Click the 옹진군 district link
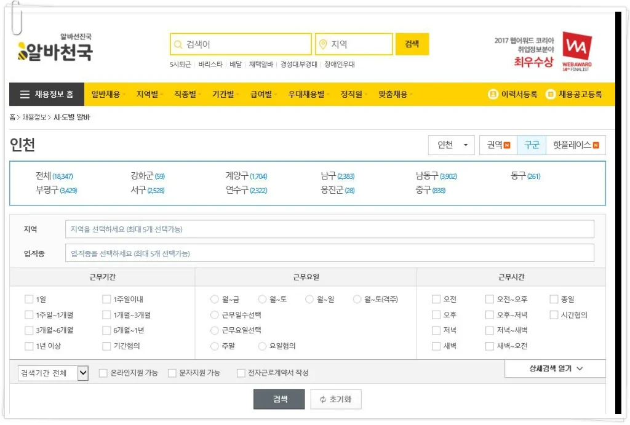630x425 pixels. (338, 190)
